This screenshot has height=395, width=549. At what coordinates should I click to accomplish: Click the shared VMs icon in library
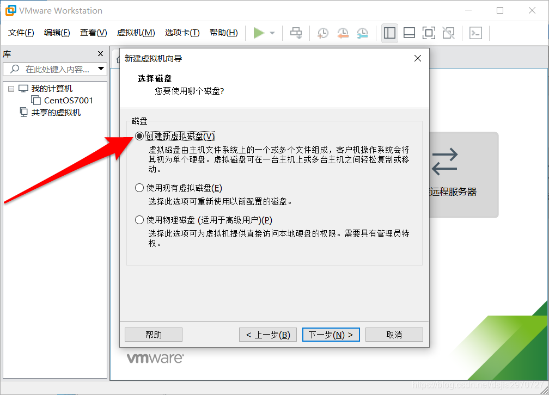(23, 112)
